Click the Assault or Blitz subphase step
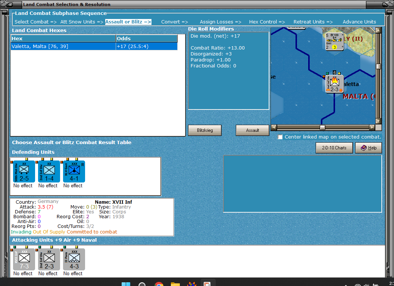The height and width of the screenshot is (286, 394). tap(128, 22)
